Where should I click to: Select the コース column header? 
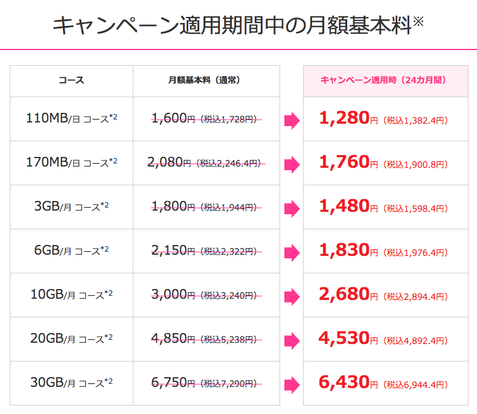point(71,80)
